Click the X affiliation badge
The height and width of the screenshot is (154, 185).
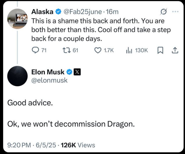click(77, 72)
